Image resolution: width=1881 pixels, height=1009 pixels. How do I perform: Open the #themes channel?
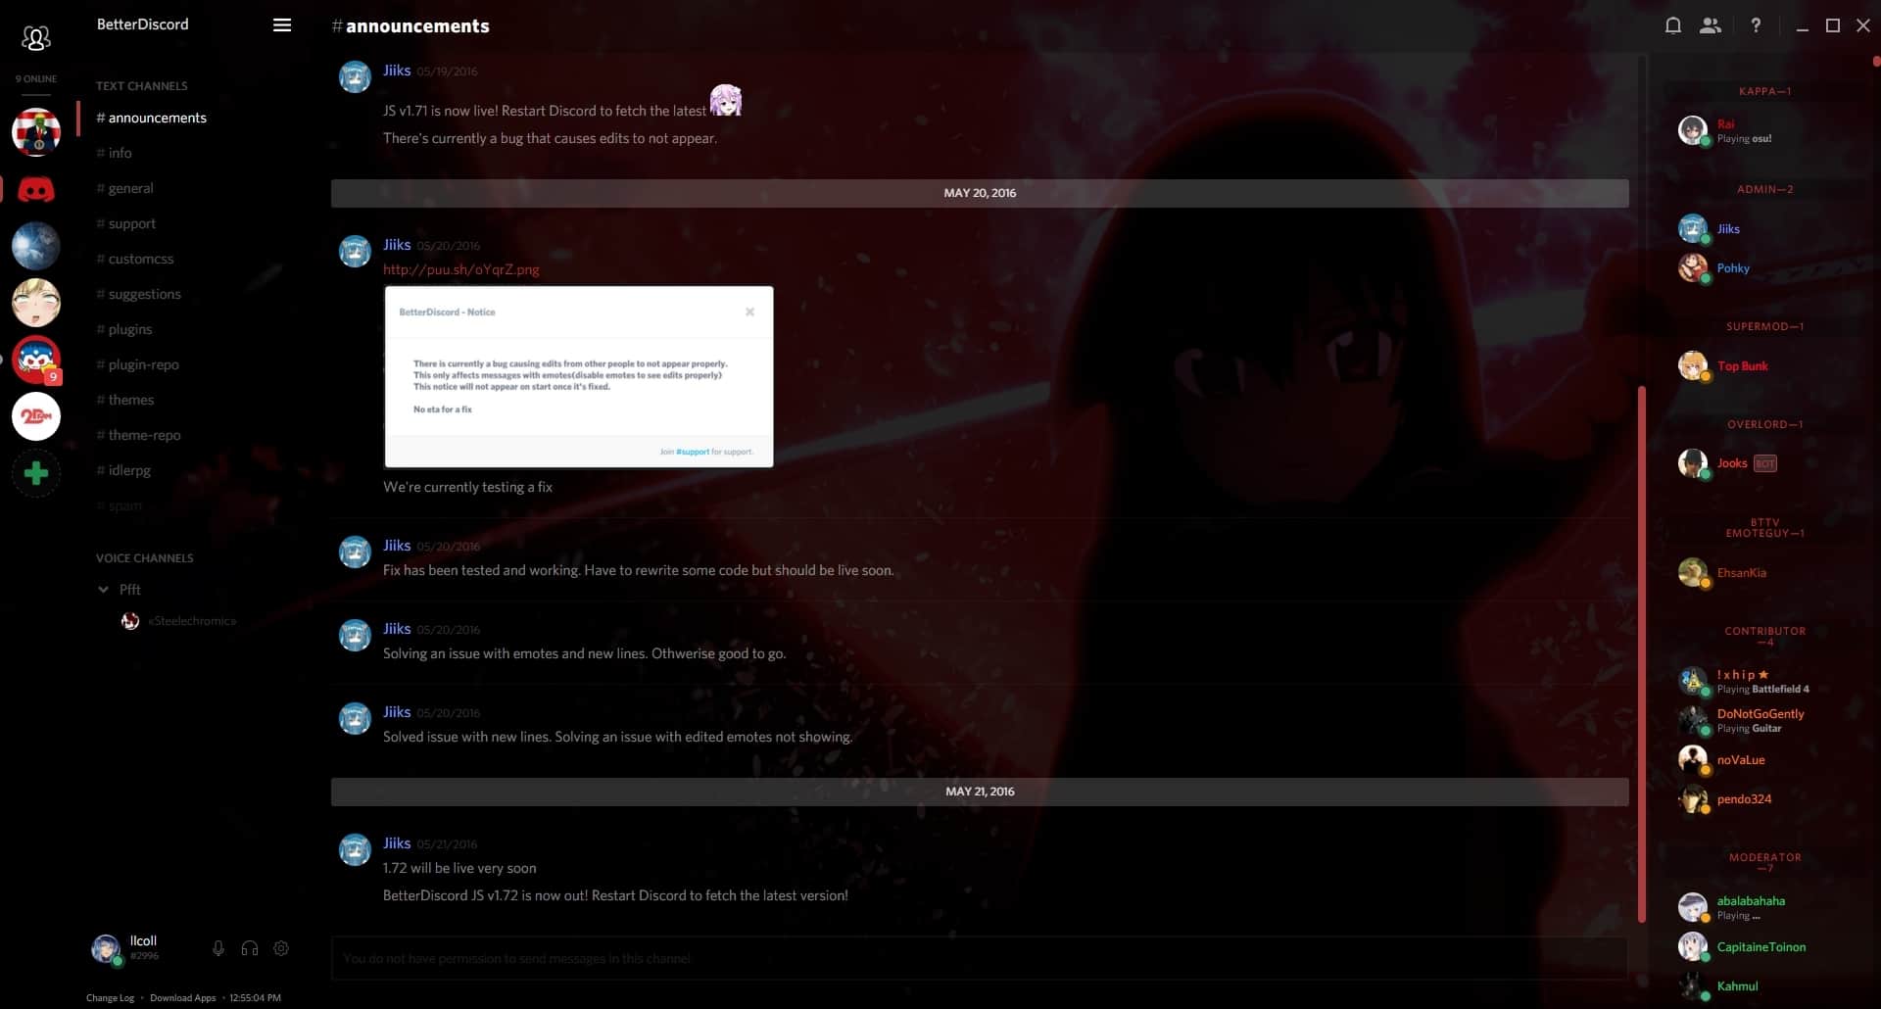[129, 400]
